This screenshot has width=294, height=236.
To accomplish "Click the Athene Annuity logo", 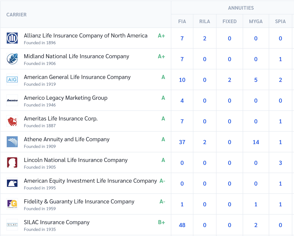I will click(12, 142).
